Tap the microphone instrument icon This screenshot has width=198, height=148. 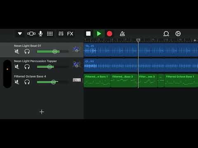(40, 34)
